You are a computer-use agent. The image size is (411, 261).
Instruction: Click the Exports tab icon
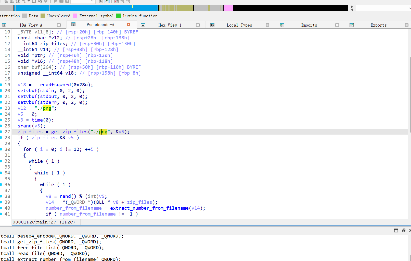pyautogui.click(x=352, y=25)
